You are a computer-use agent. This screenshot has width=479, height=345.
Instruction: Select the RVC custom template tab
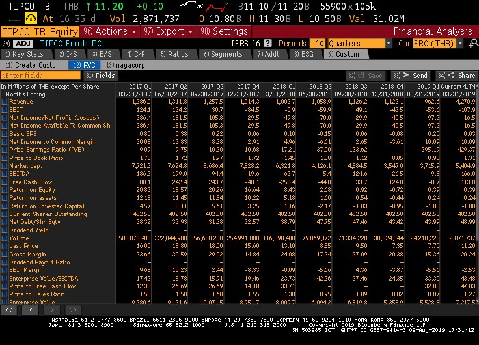click(x=84, y=65)
